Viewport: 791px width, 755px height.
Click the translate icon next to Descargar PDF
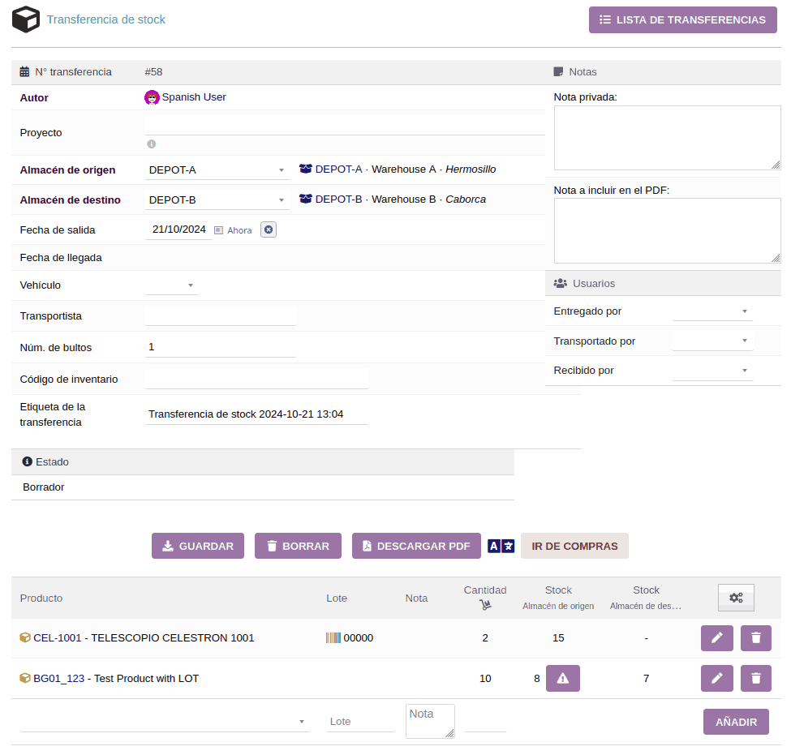[x=501, y=546]
